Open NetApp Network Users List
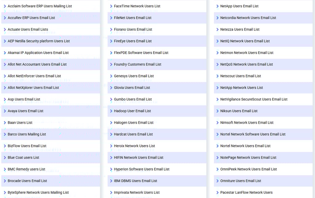Image resolution: width=315 pixels, height=198 pixels. pos(242,88)
